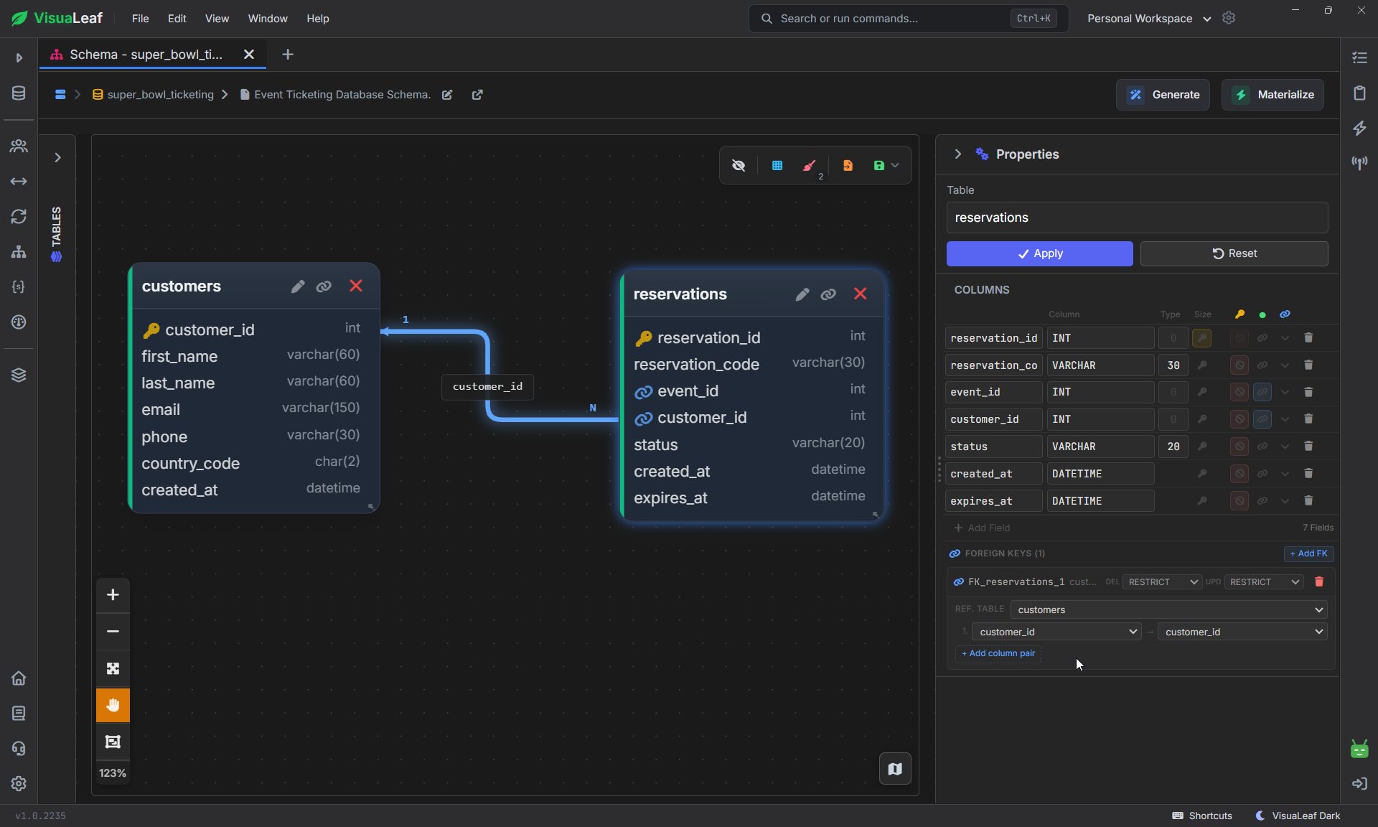Open UPD RESTRICT dropdown for foreign key
The width and height of the screenshot is (1378, 827).
(x=1263, y=582)
